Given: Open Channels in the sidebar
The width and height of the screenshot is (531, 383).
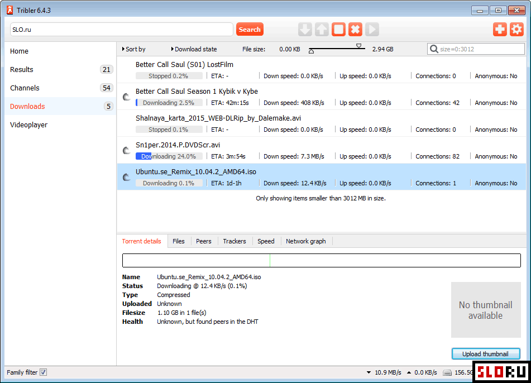Looking at the screenshot, I should [x=60, y=88].
